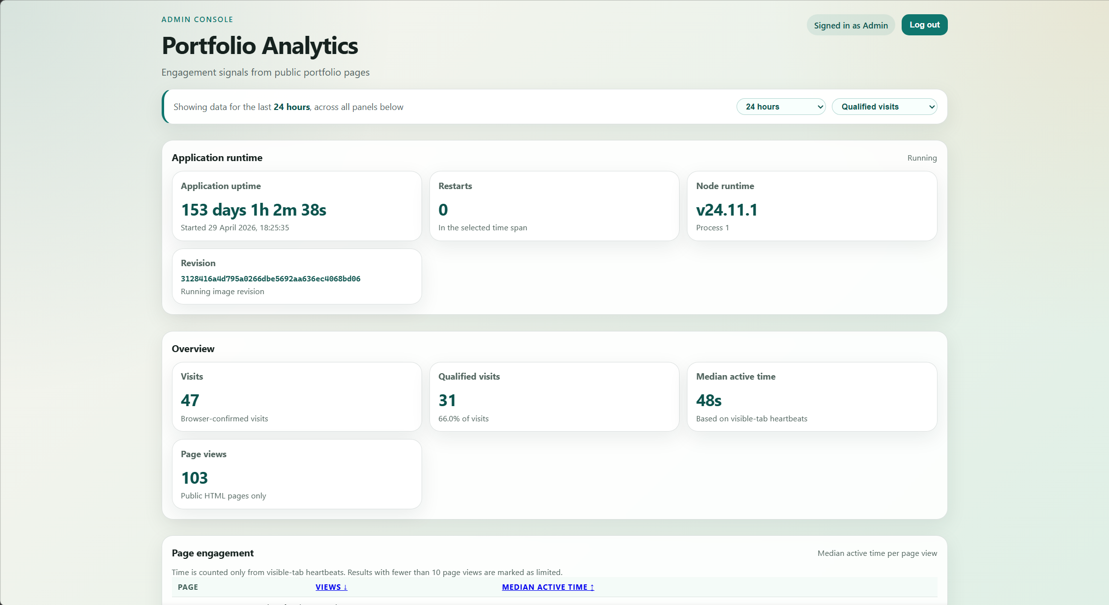Sort the table by the Views column
This screenshot has width=1109, height=605.
click(x=331, y=587)
